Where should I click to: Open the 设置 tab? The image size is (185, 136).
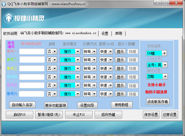(x=105, y=33)
